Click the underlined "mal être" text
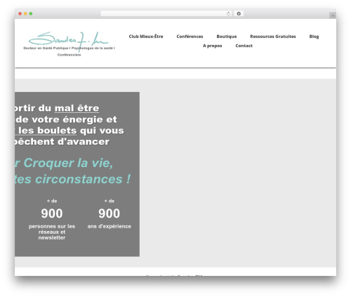 [77, 108]
